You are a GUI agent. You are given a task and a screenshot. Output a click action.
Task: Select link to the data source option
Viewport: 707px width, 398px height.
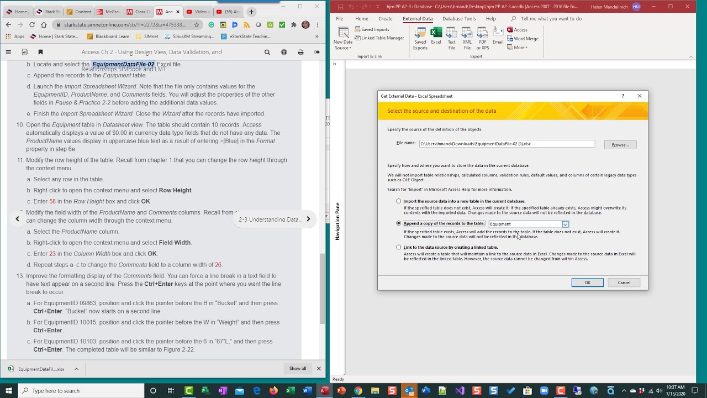point(399,247)
